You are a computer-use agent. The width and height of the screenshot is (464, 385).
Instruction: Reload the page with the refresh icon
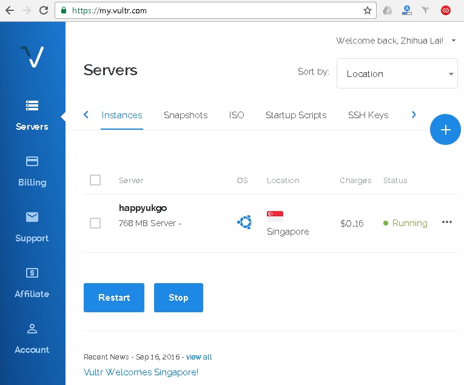(x=44, y=11)
